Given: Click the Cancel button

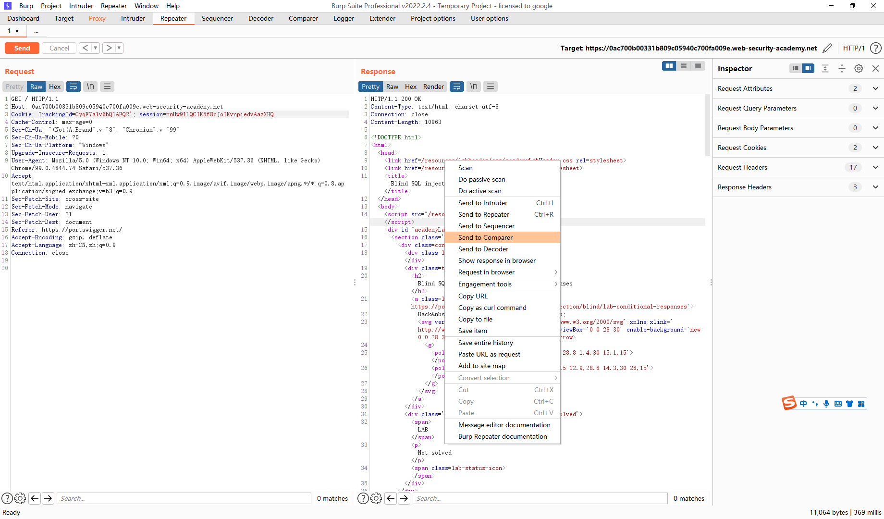Looking at the screenshot, I should coord(59,48).
